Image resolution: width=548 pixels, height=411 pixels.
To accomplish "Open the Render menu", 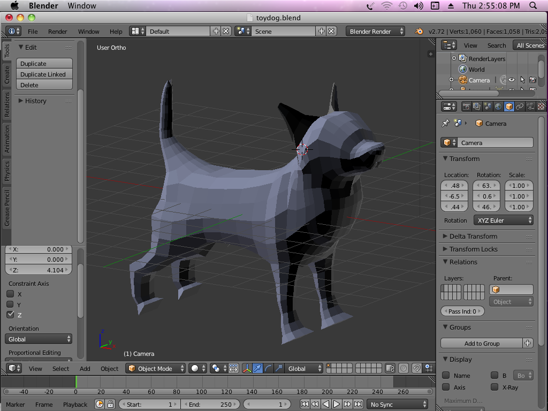I will click(x=58, y=32).
